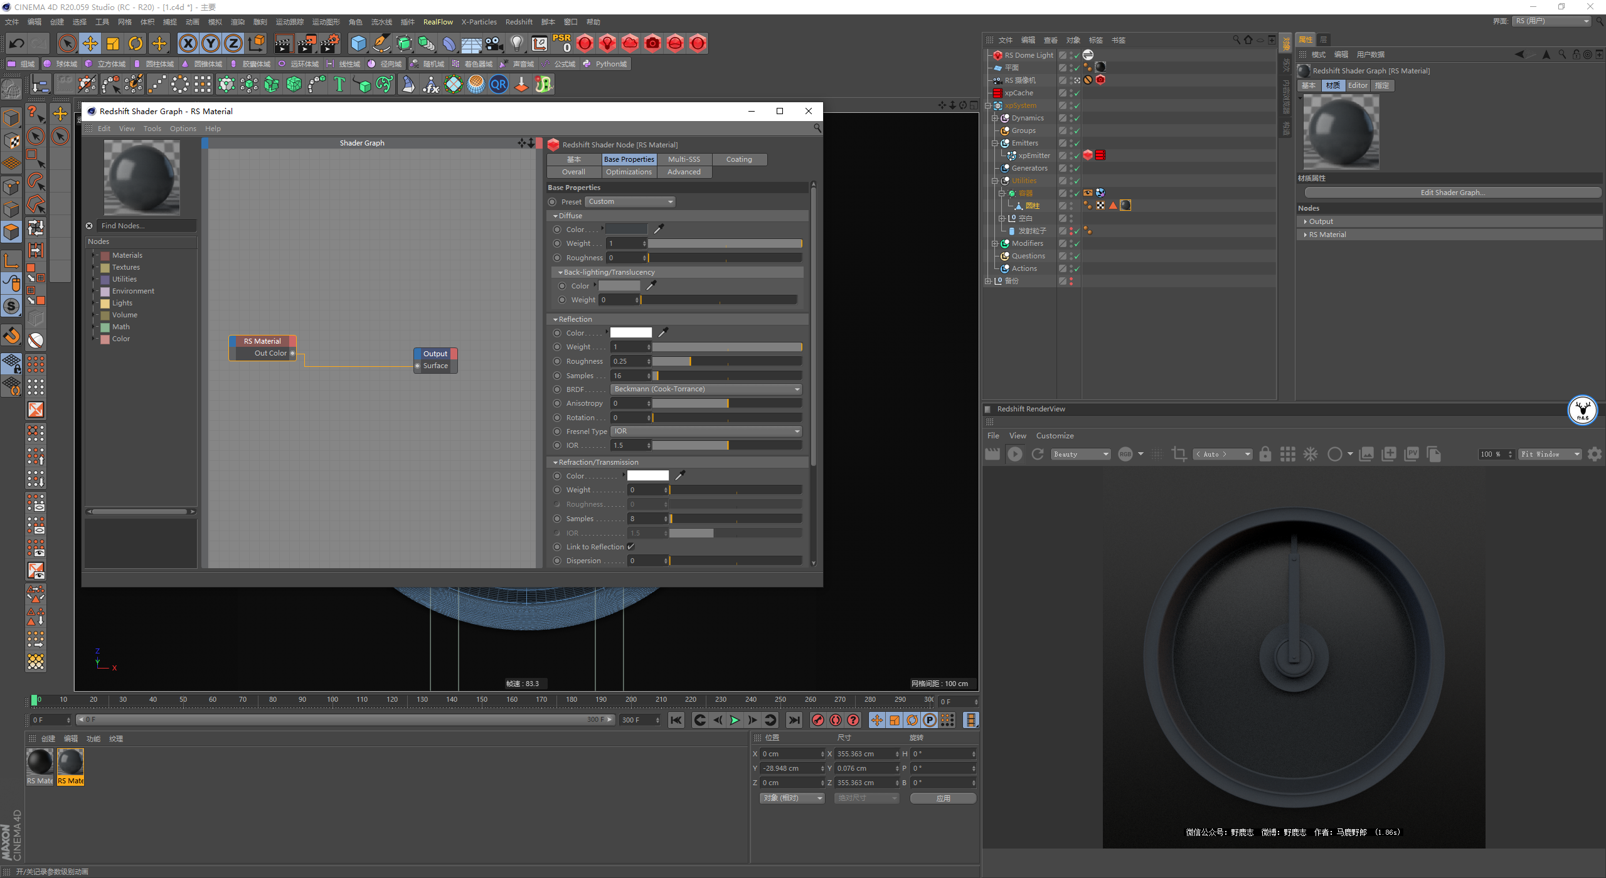1606x878 pixels.
Task: Activate the Rotate tool icon
Action: 136,43
